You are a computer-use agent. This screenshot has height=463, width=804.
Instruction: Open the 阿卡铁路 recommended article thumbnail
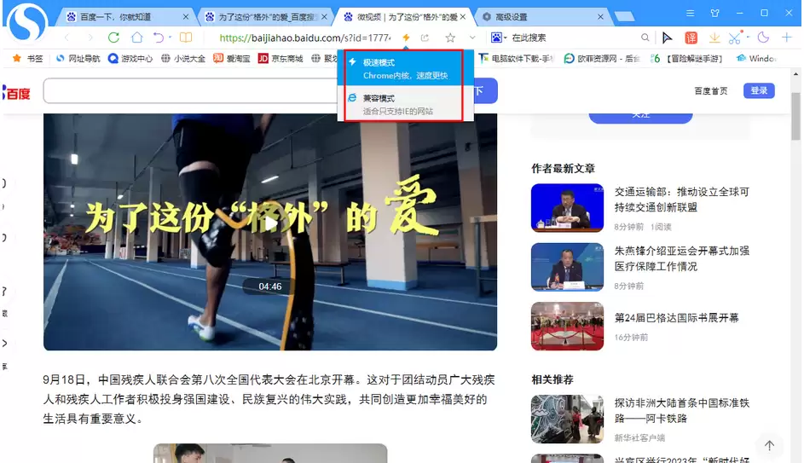point(567,419)
